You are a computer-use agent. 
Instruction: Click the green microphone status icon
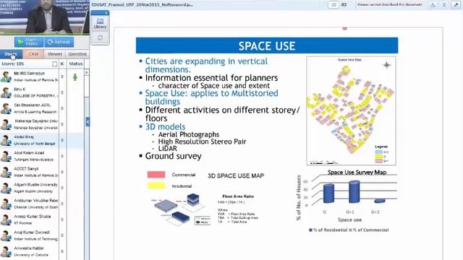coord(75,77)
